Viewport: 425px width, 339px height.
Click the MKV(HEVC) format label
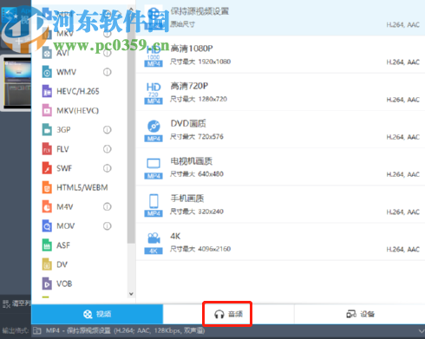coord(77,110)
